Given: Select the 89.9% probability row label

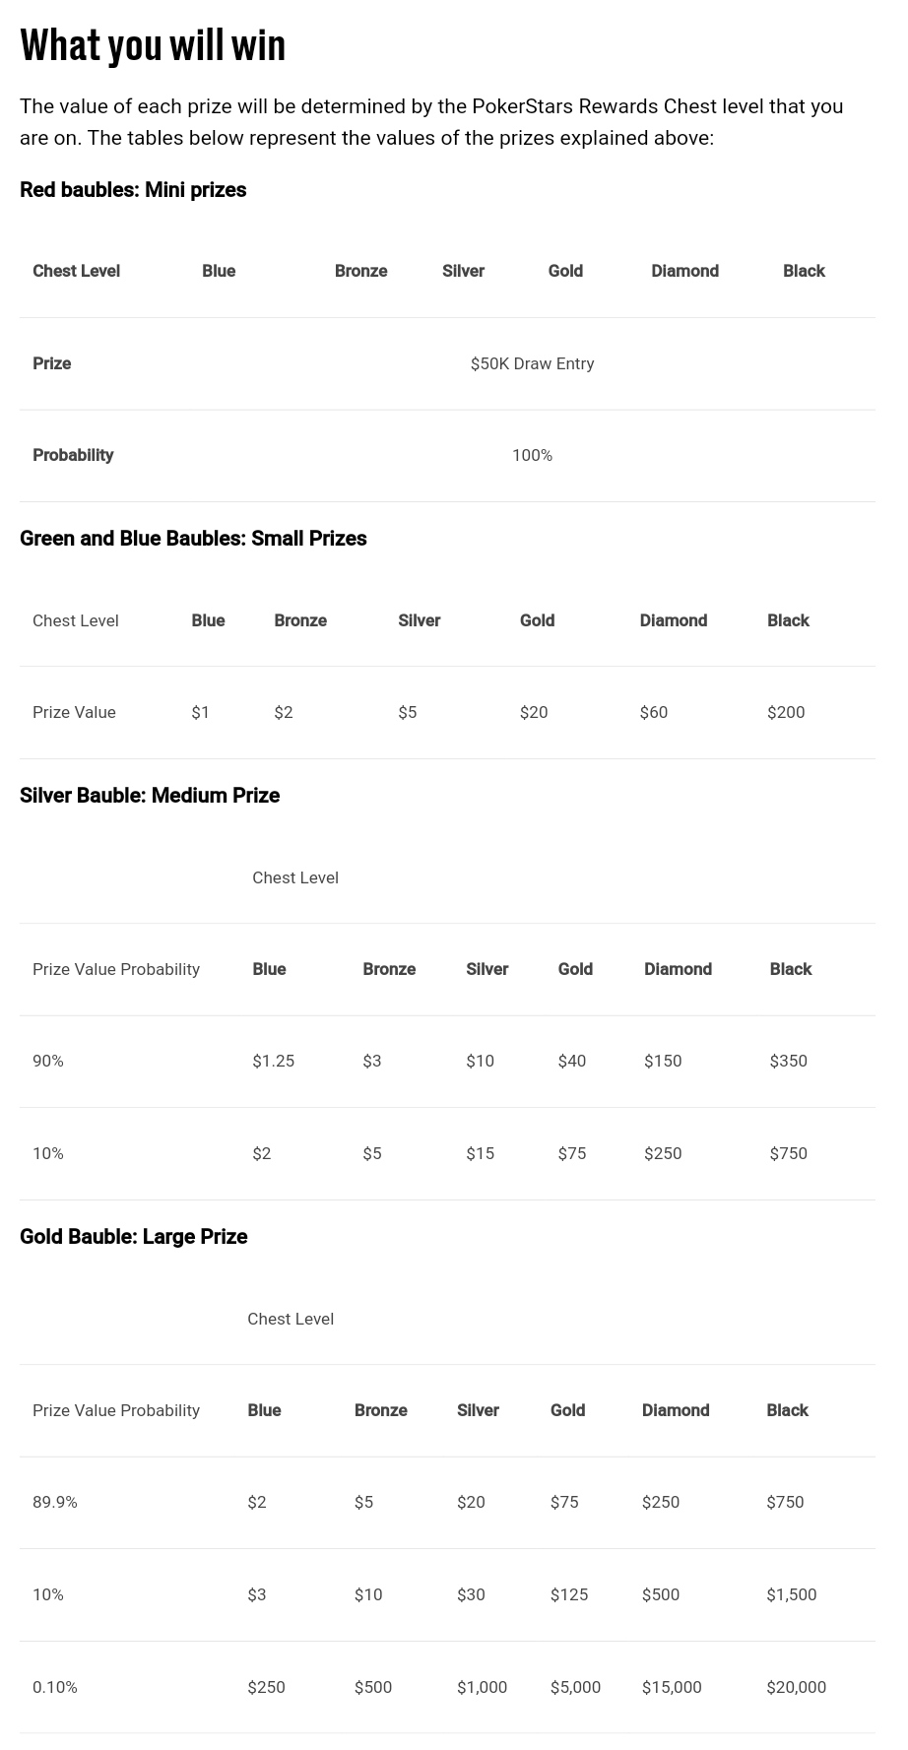Looking at the screenshot, I should pyautogui.click(x=55, y=1502).
